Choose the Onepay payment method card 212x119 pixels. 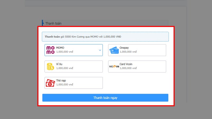pos(137,50)
